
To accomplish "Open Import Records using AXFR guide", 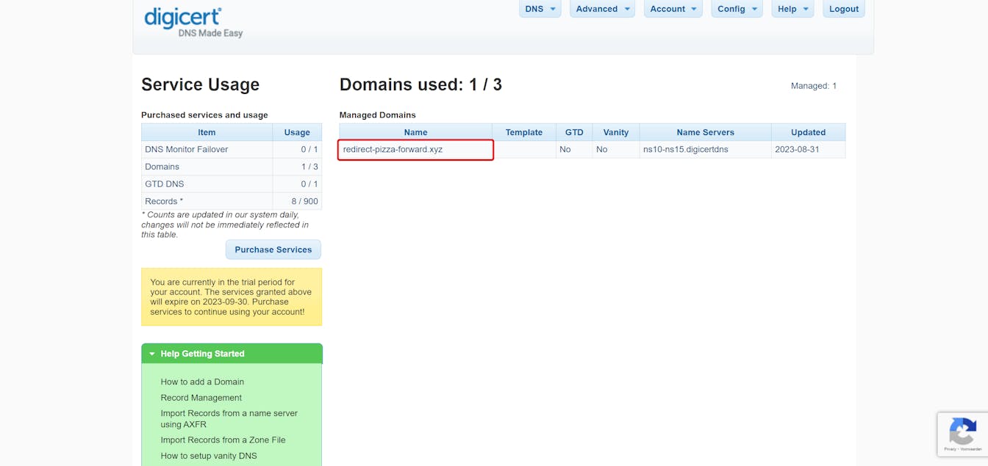I will coord(229,418).
